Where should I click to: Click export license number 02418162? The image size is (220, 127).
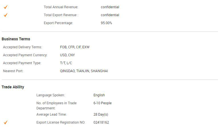[101, 122]
